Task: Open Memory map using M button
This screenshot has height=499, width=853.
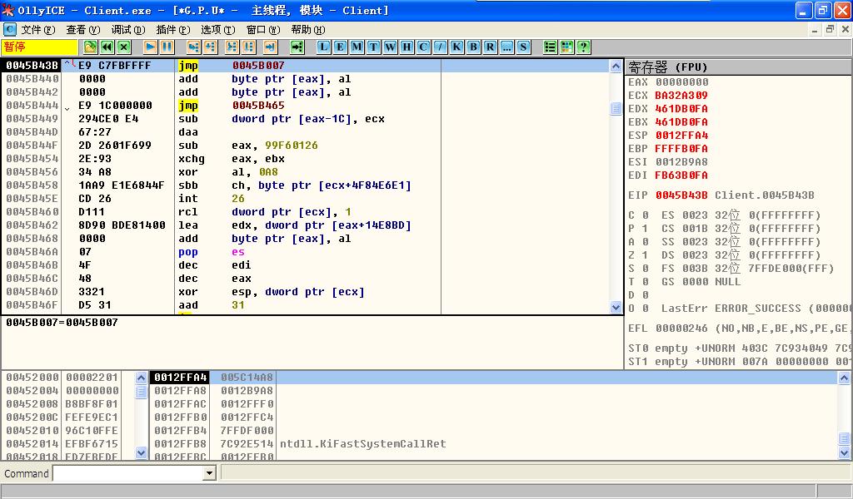Action: [x=357, y=47]
